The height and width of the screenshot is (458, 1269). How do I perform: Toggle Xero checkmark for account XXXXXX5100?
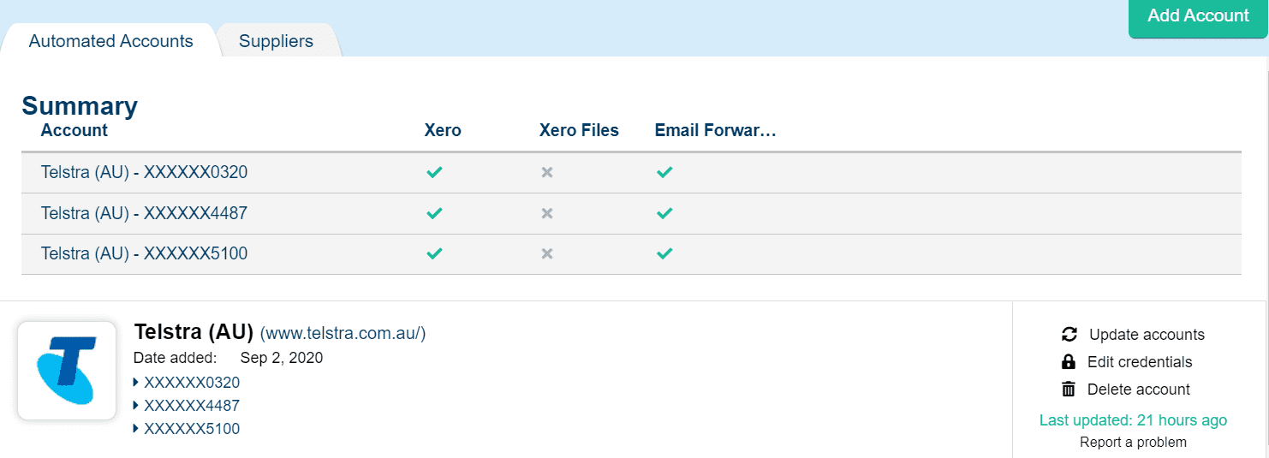point(434,253)
